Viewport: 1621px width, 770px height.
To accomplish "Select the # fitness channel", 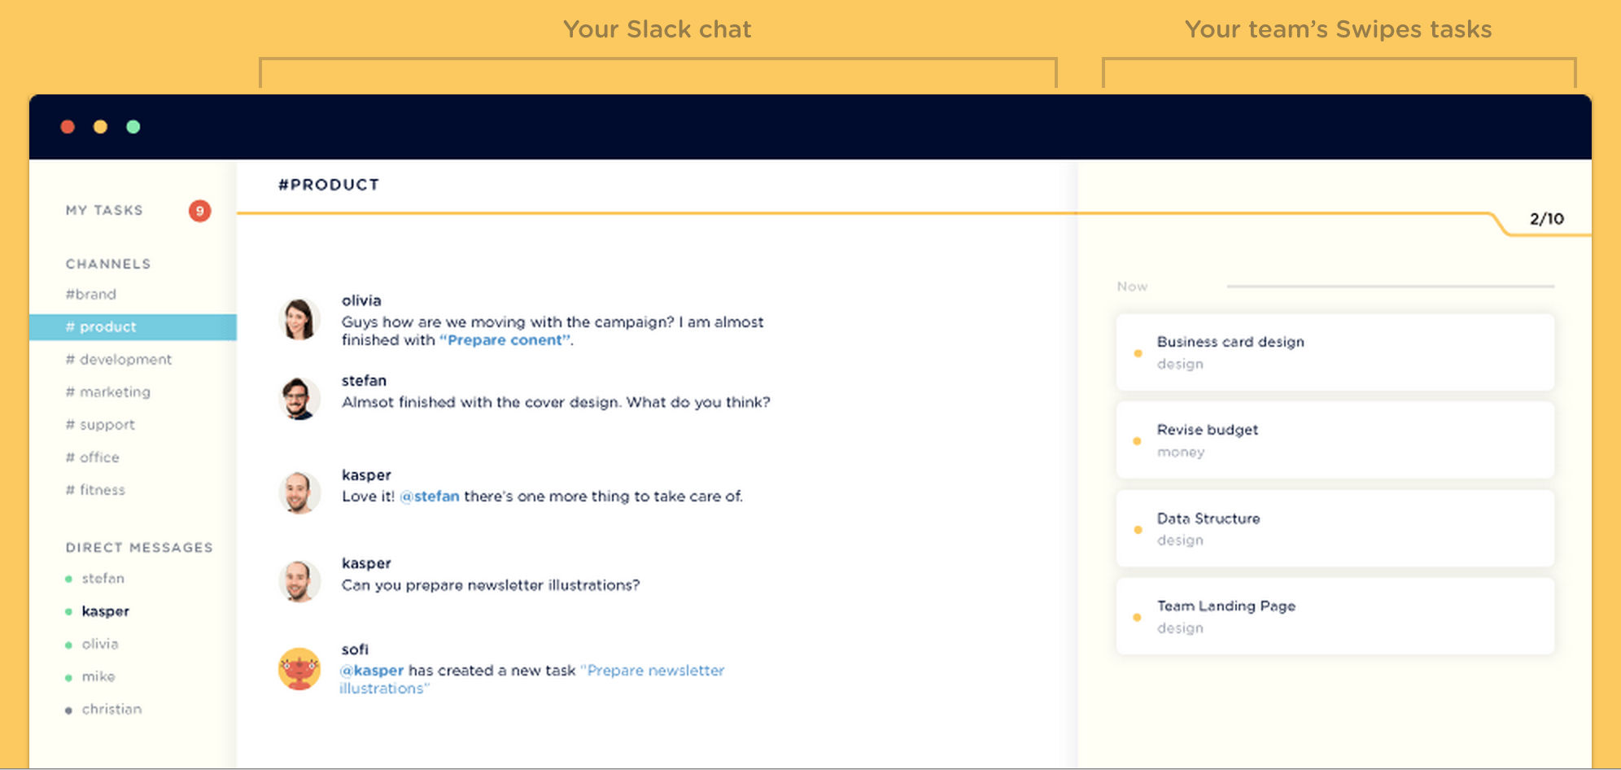I will coord(95,490).
